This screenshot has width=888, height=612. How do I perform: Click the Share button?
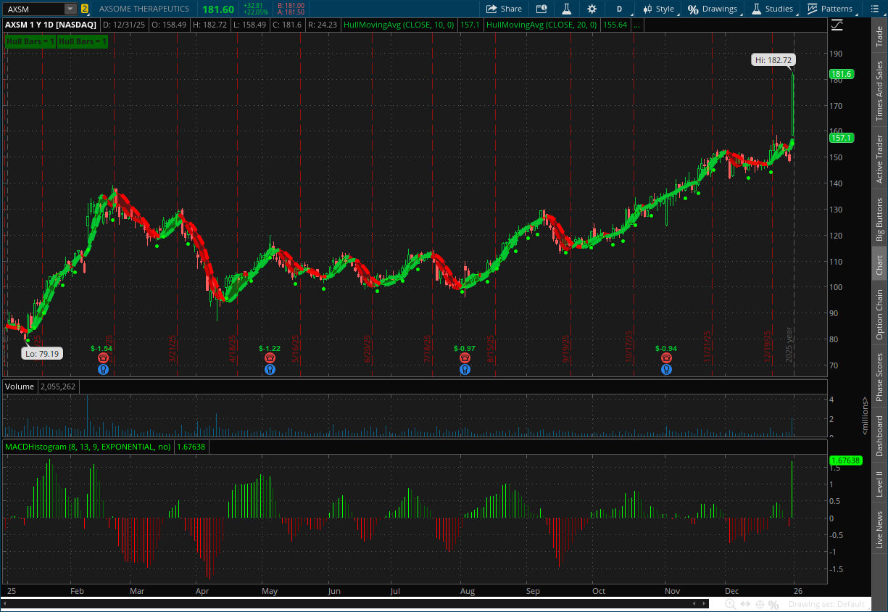click(x=504, y=9)
